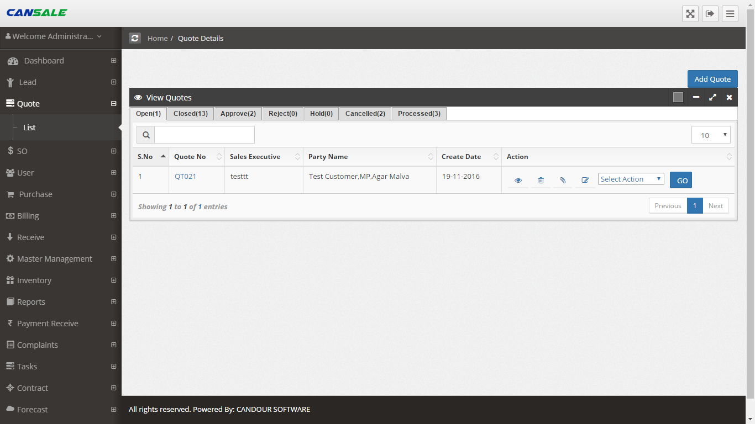This screenshot has height=424, width=755.
Task: Click the SO dollar icon in the sidebar
Action: click(x=11, y=151)
